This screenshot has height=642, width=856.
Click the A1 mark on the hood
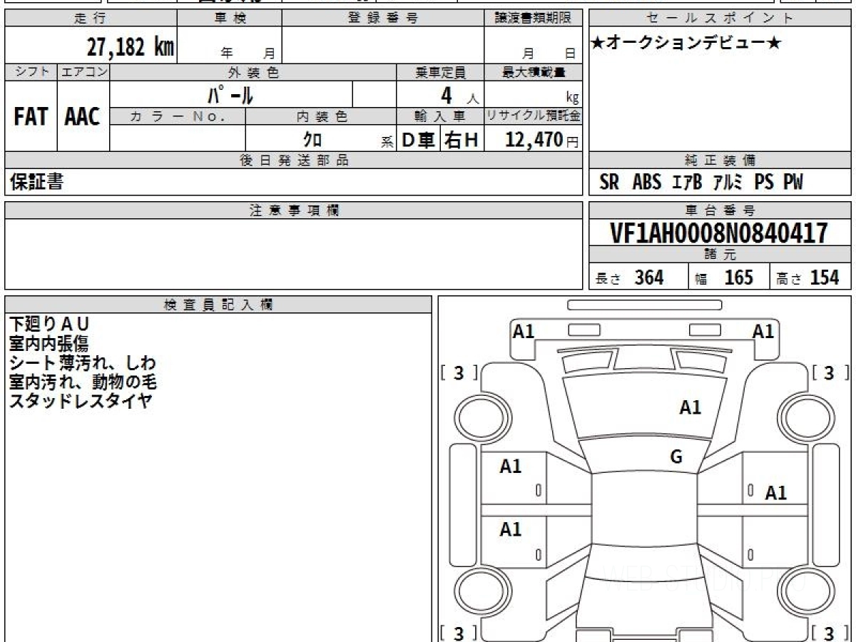(x=690, y=408)
